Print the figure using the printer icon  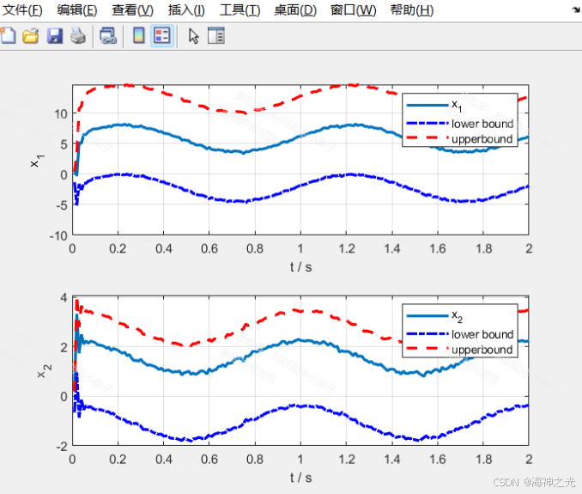click(78, 36)
